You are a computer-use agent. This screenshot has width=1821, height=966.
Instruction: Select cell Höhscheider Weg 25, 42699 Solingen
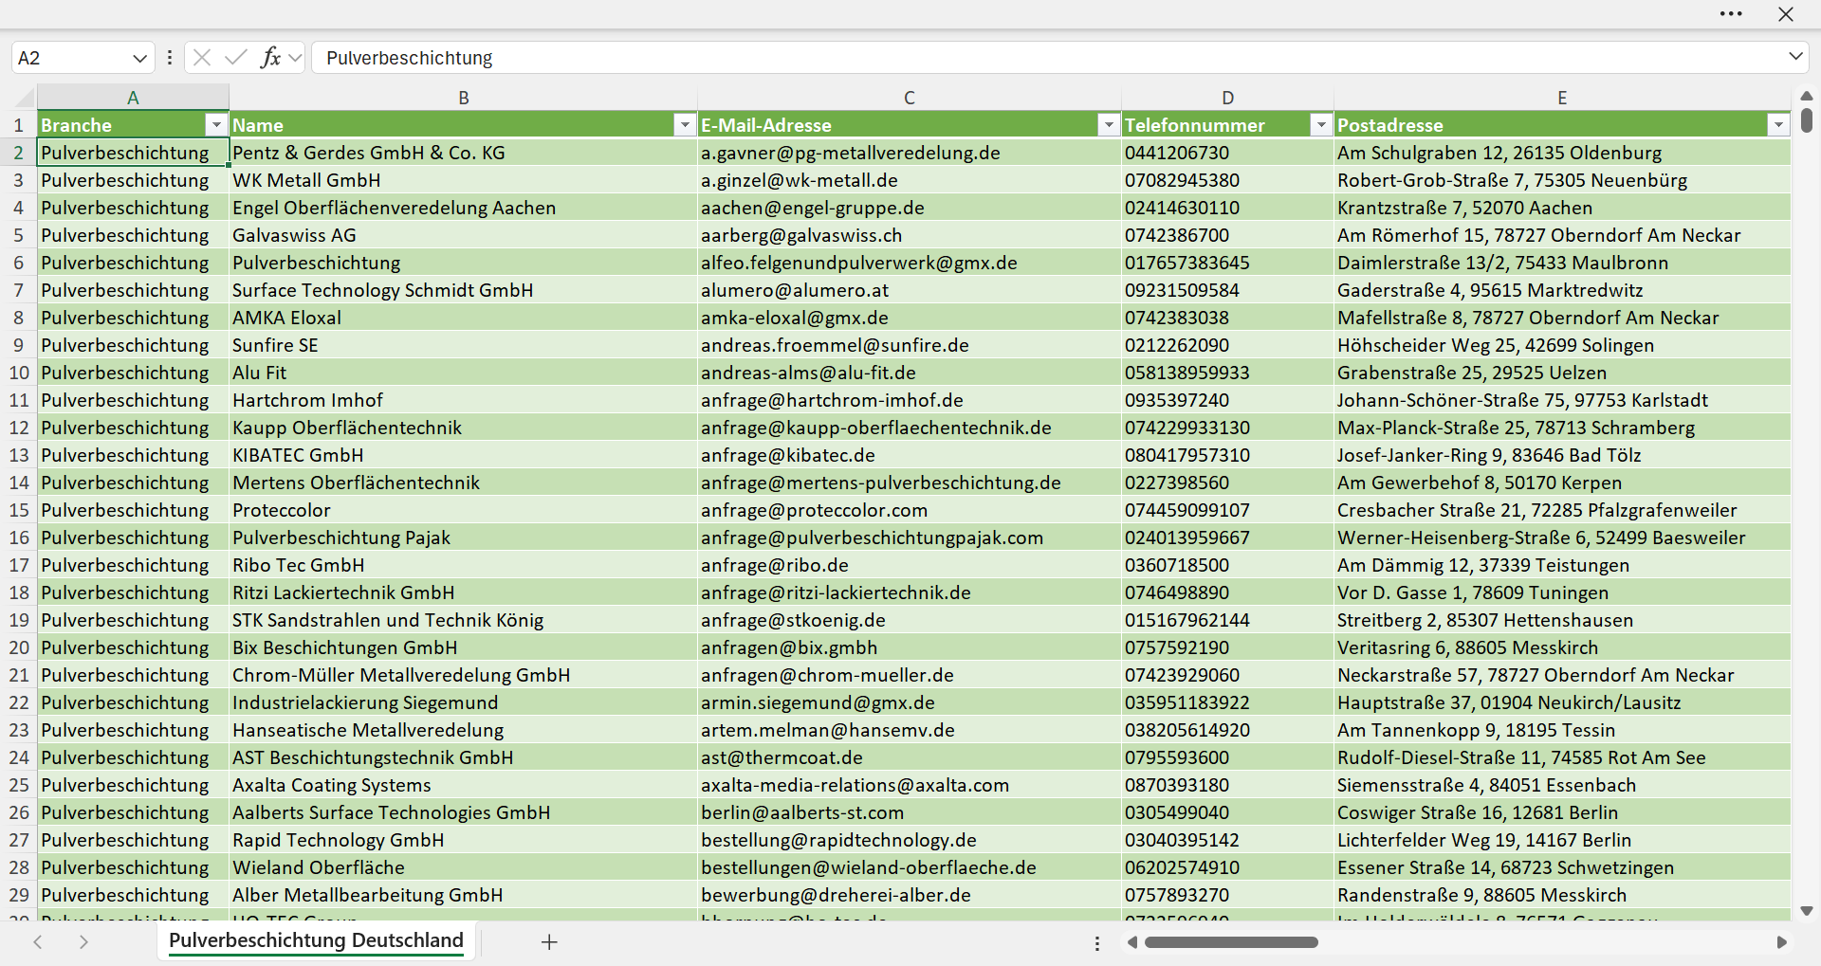click(x=1562, y=345)
